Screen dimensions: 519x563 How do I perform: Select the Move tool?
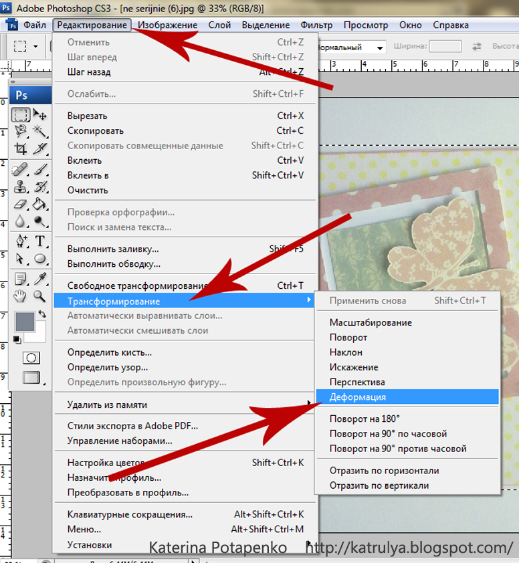click(x=40, y=114)
